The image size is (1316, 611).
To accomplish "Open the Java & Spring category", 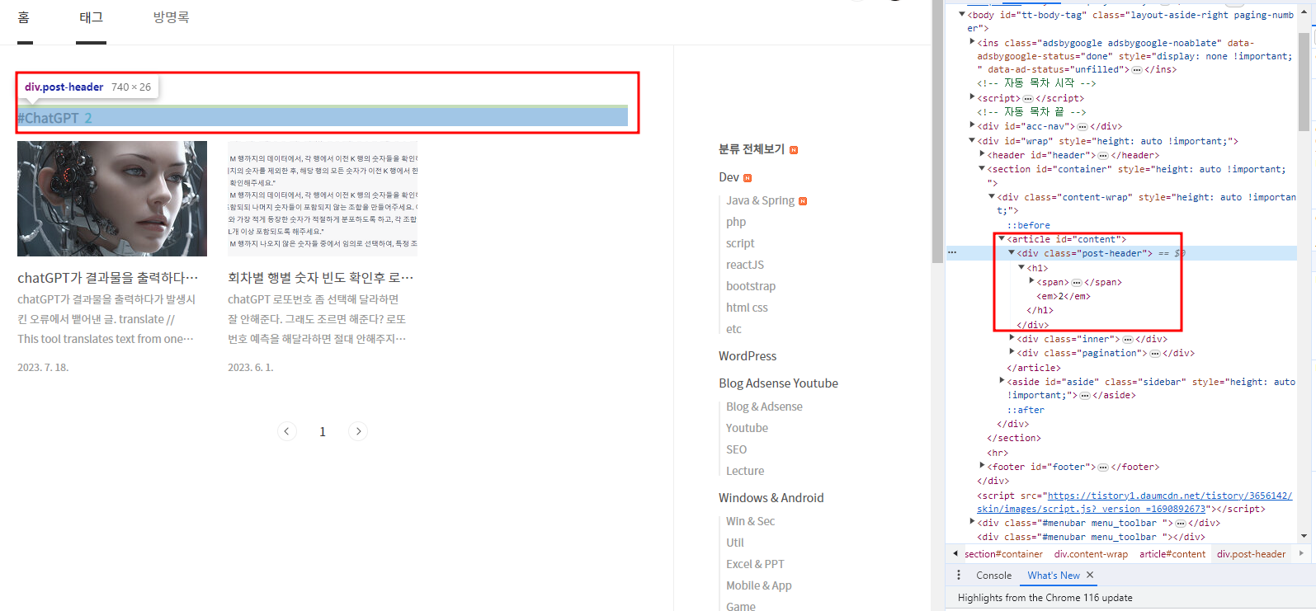I will tap(760, 200).
